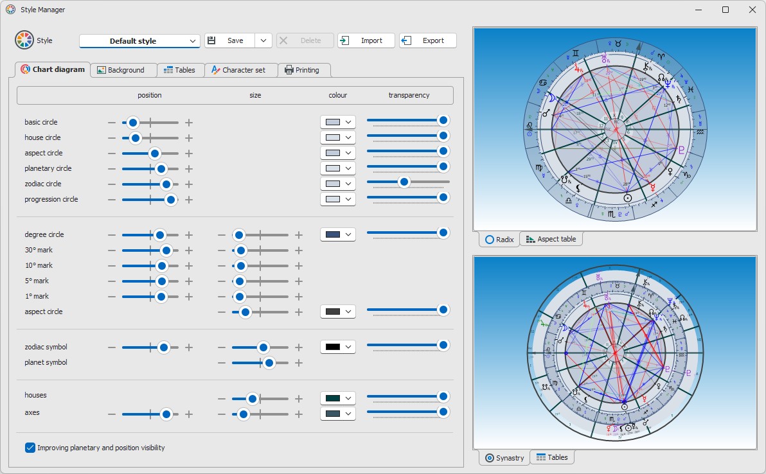Select the Radix preview option

click(x=499, y=240)
